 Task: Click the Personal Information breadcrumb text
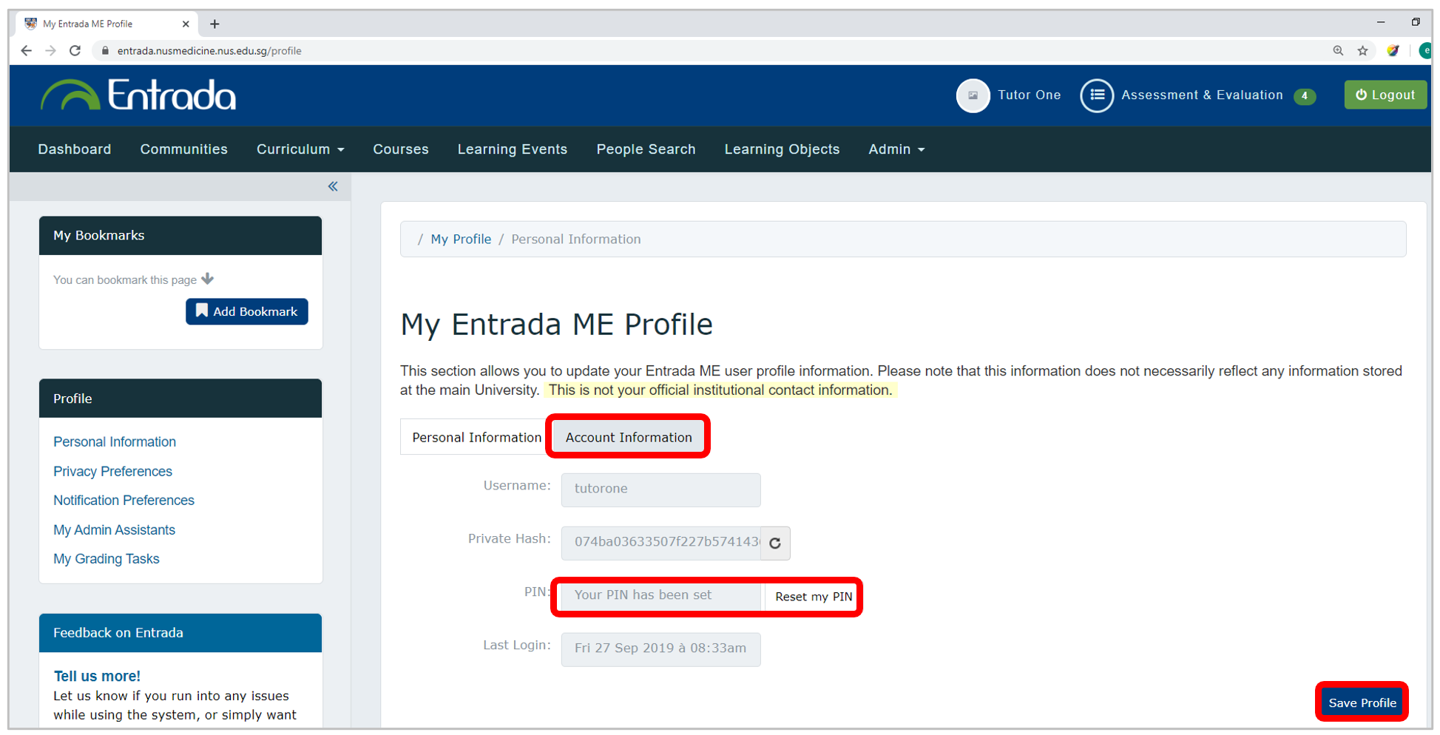click(x=576, y=240)
